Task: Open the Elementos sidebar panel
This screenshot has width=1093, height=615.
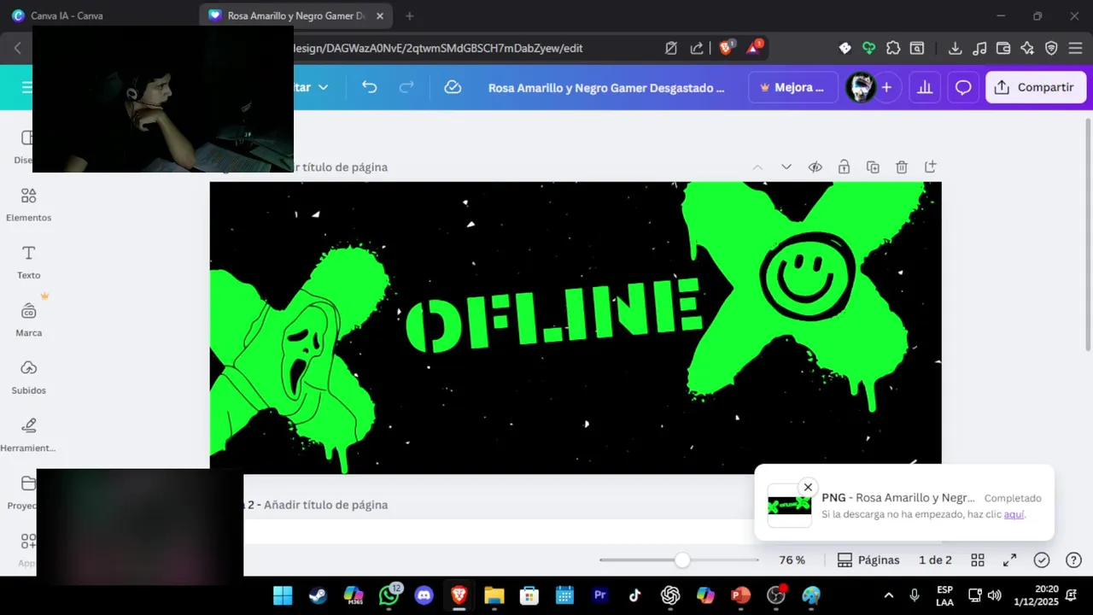Action: coord(28,205)
